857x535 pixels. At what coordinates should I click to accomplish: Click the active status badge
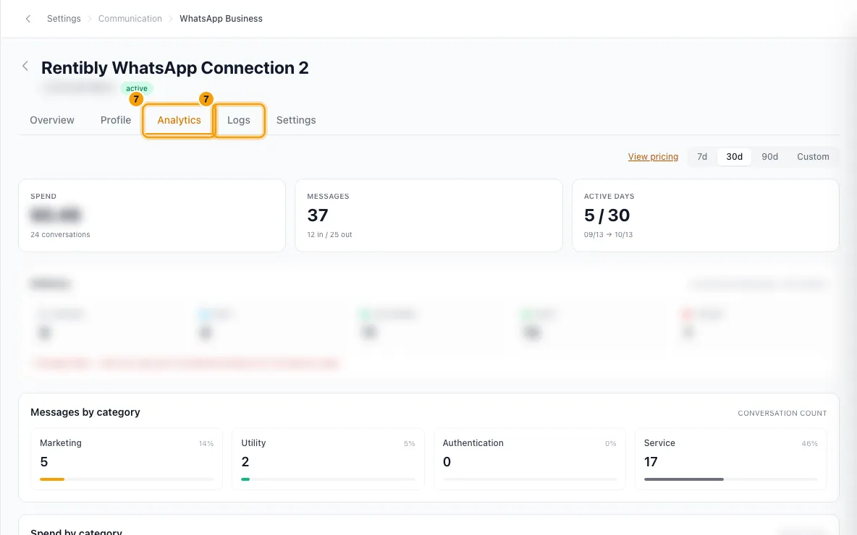pyautogui.click(x=137, y=88)
